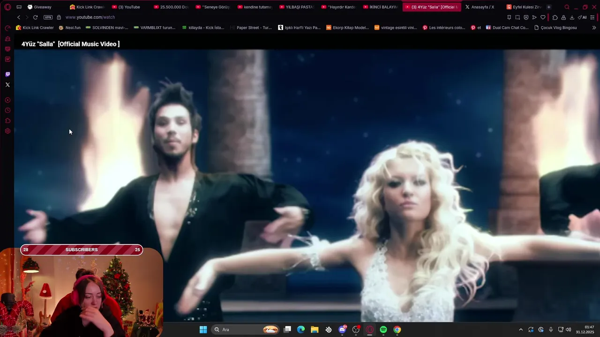Open the X sidebar icon
Viewport: 600px width, 337px height.
tap(7, 85)
